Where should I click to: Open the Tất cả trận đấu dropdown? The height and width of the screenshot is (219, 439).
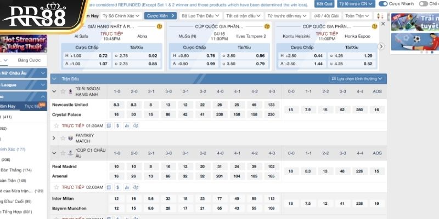click(x=243, y=16)
